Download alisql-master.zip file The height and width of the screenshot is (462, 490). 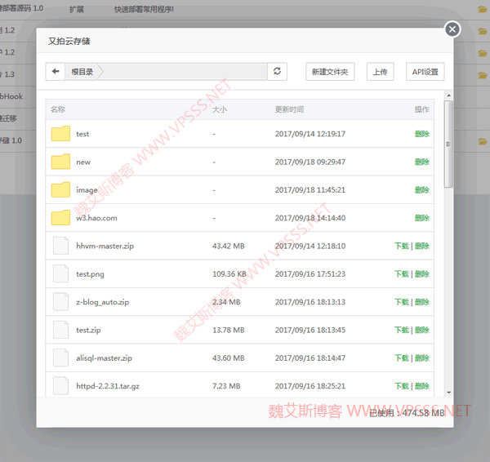(401, 358)
